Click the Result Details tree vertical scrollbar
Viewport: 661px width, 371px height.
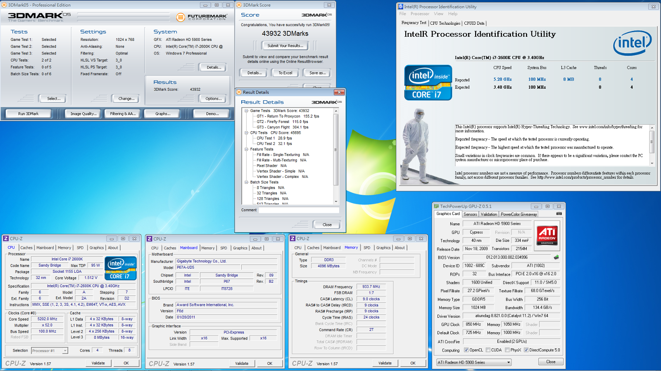[x=336, y=156]
